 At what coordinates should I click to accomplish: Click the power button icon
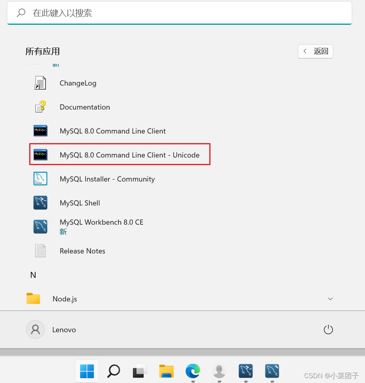pyautogui.click(x=328, y=329)
